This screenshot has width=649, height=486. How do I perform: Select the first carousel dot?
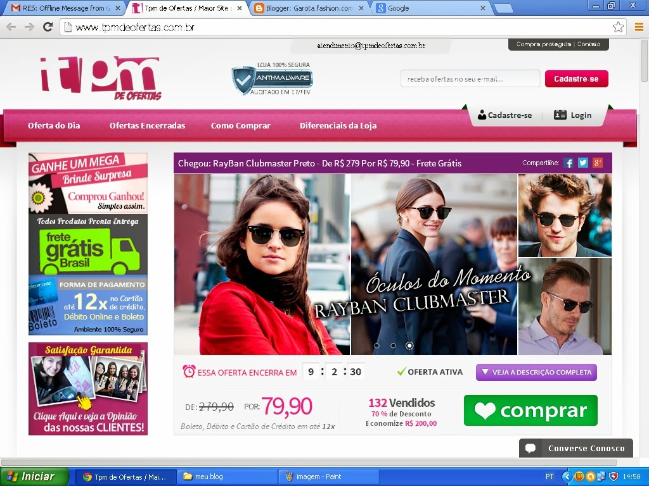(x=376, y=346)
